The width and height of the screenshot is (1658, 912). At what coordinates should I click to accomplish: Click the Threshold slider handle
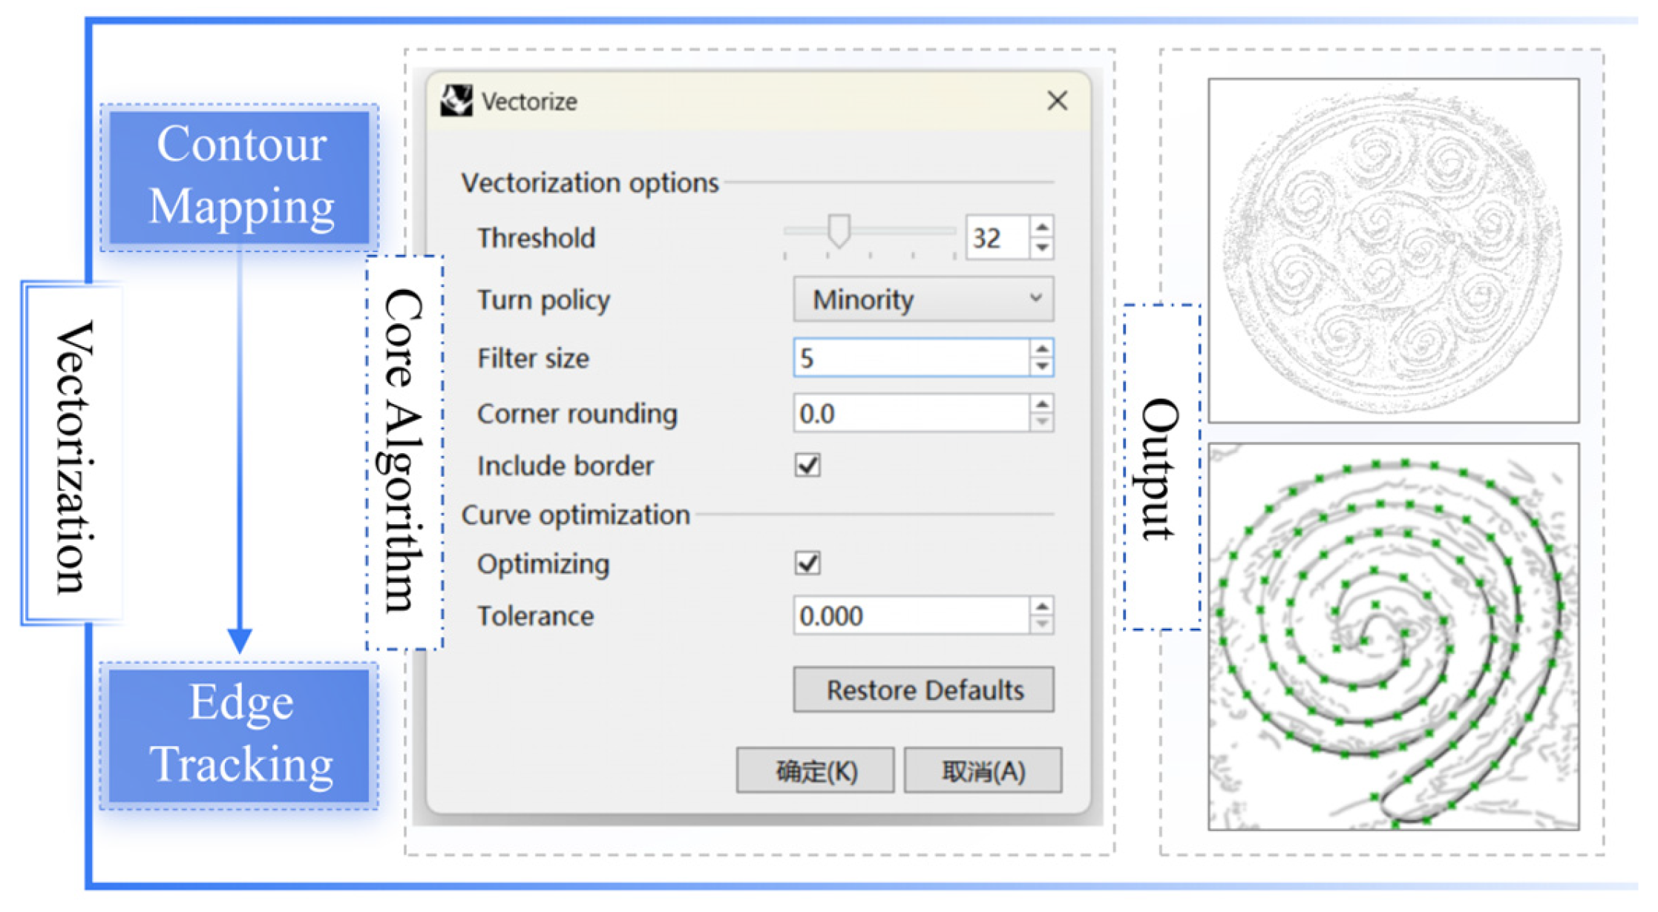coord(839,231)
